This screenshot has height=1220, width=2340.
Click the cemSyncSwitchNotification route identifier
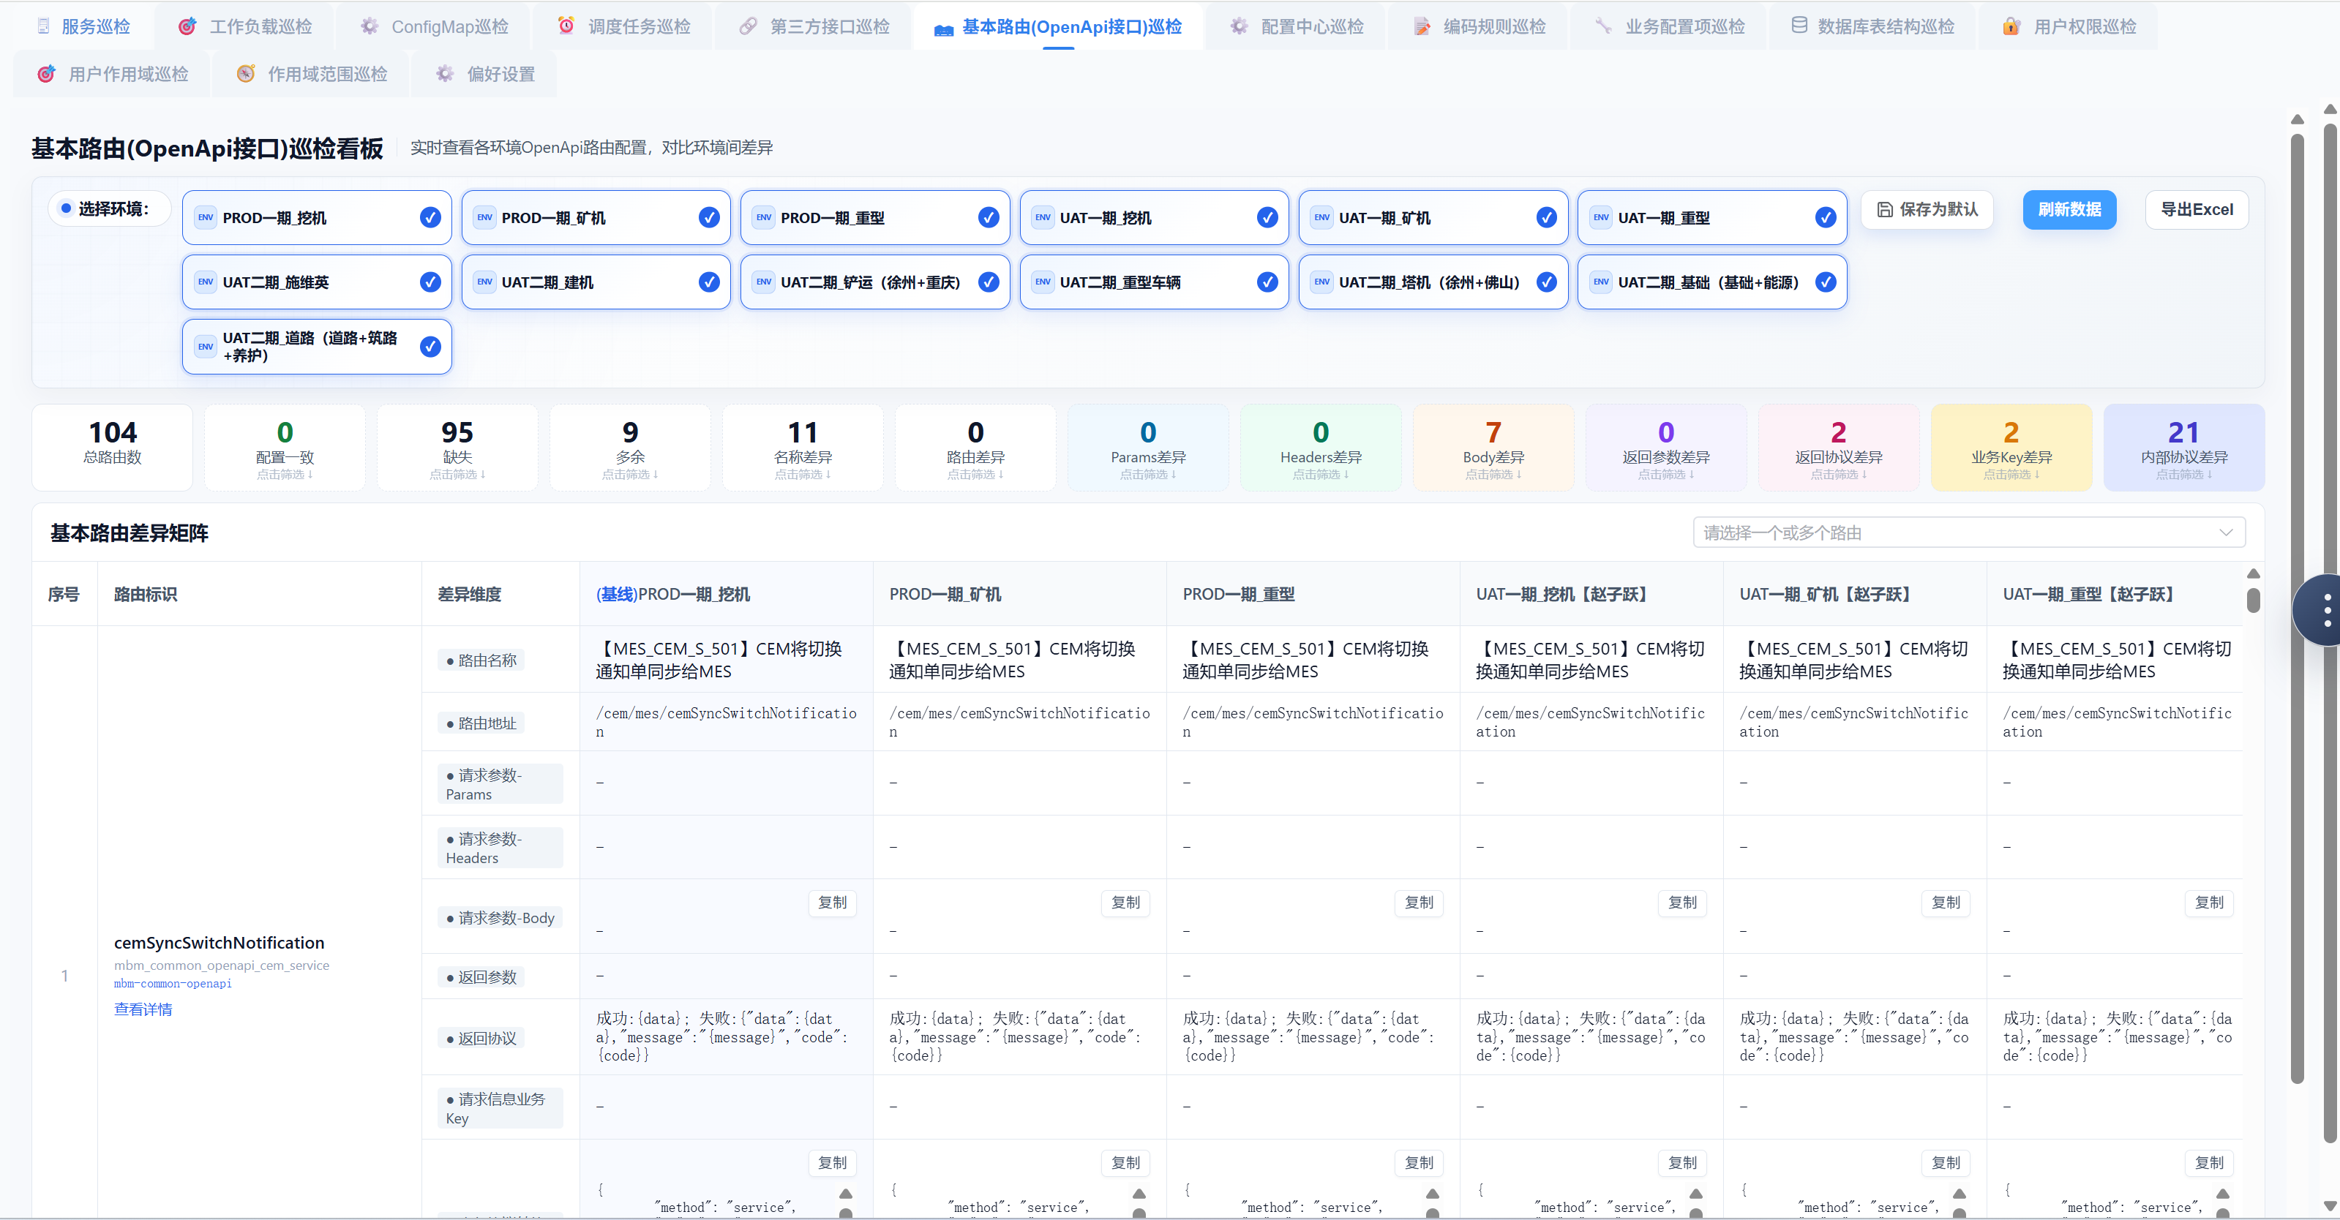click(219, 943)
